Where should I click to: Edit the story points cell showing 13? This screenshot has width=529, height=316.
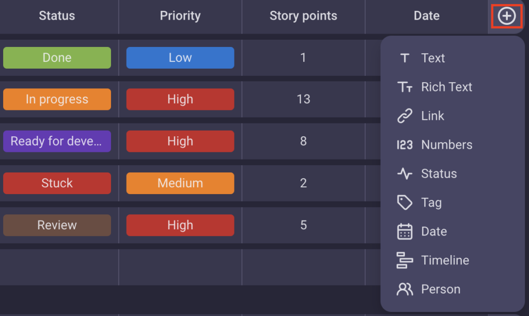(303, 99)
